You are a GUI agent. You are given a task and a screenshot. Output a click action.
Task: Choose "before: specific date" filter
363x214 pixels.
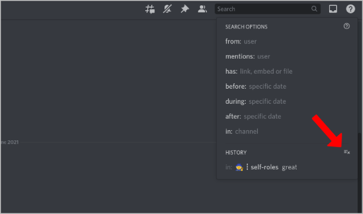pyautogui.click(x=287, y=87)
